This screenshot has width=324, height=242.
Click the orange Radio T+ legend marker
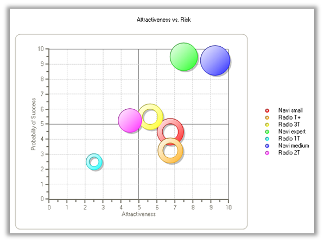tap(267, 117)
